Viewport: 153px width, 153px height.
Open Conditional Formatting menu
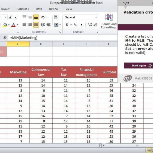tap(109, 21)
